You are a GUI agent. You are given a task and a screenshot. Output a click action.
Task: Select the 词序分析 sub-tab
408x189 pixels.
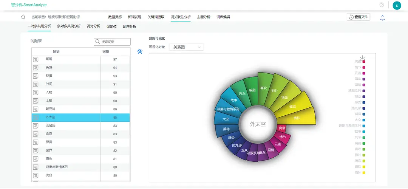pyautogui.click(x=129, y=26)
